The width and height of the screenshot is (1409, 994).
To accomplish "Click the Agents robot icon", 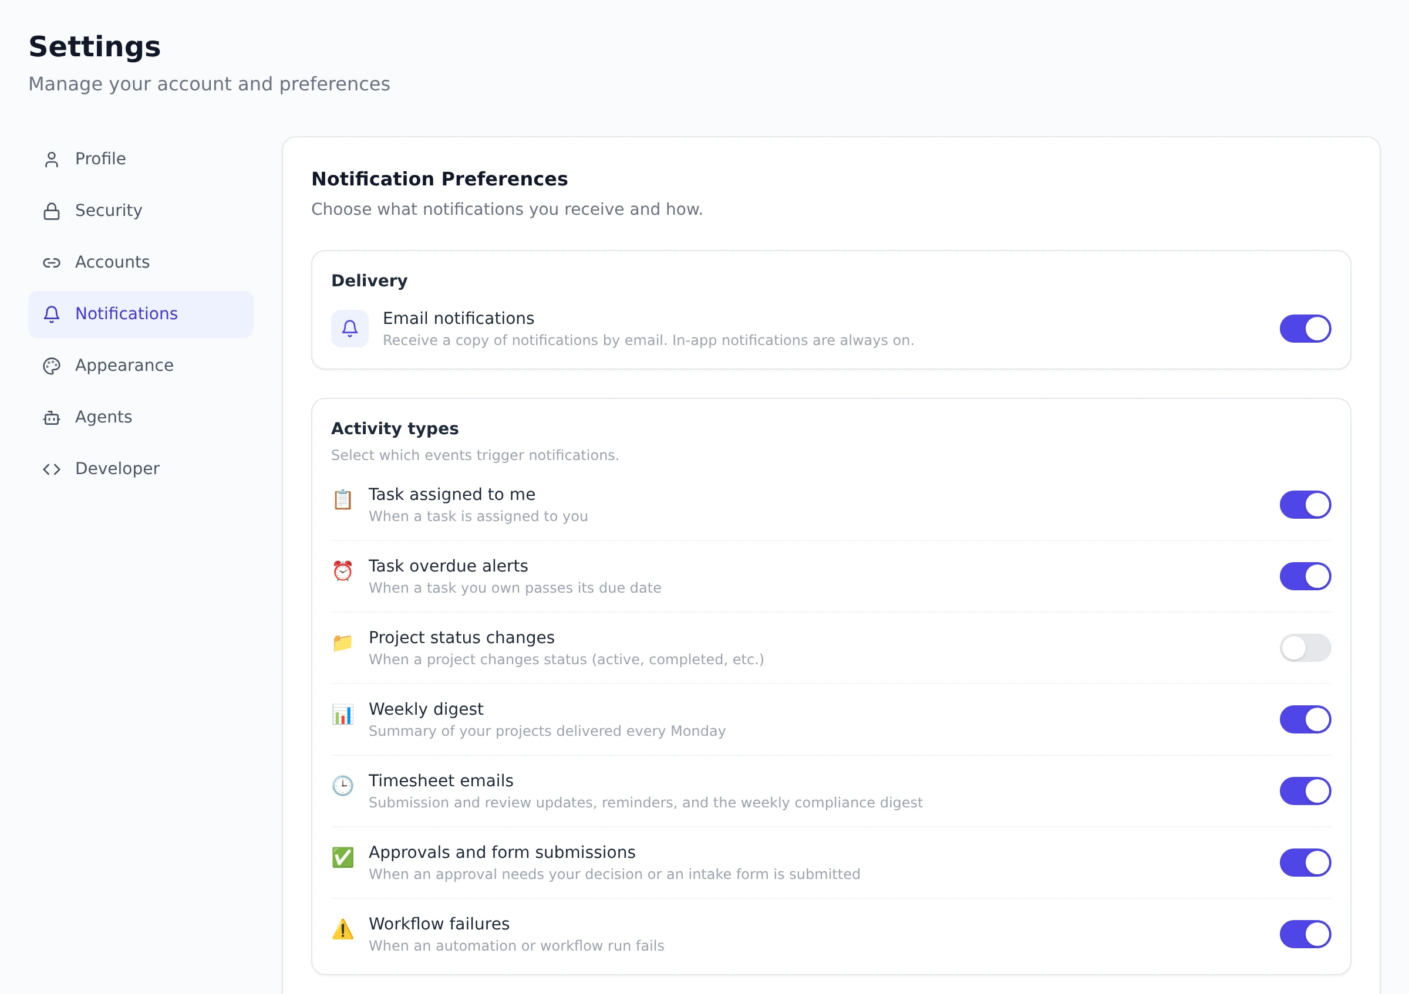I will point(52,418).
